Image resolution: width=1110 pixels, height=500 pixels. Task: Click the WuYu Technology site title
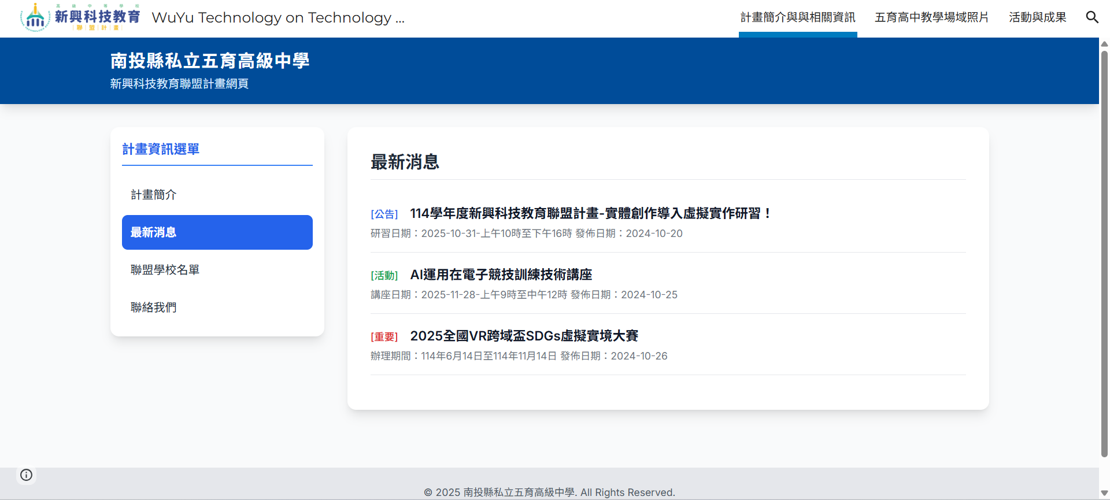tap(277, 17)
